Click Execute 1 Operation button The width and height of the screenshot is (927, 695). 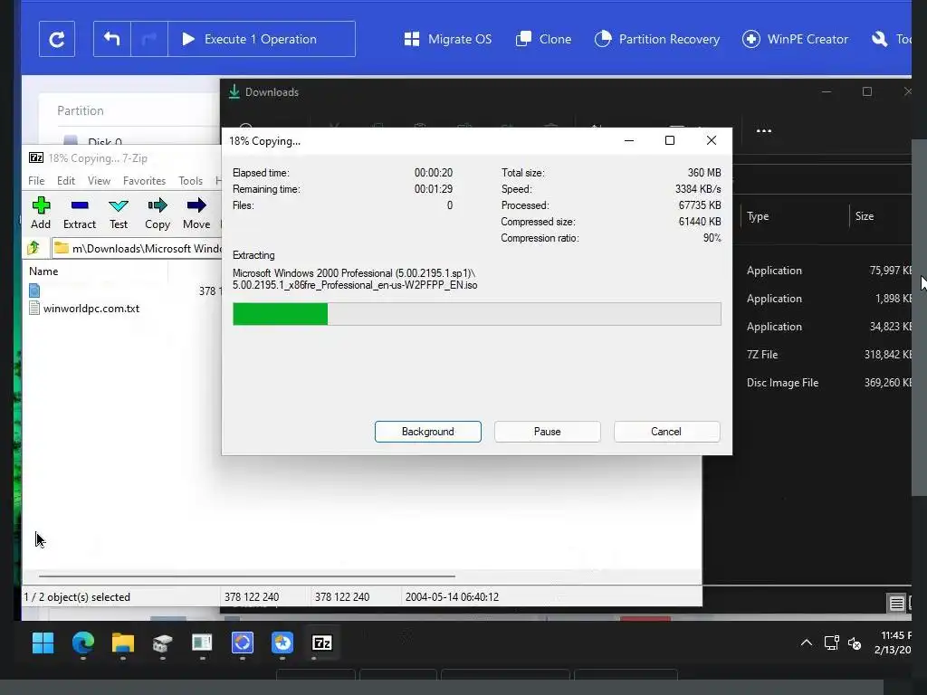pos(261,39)
